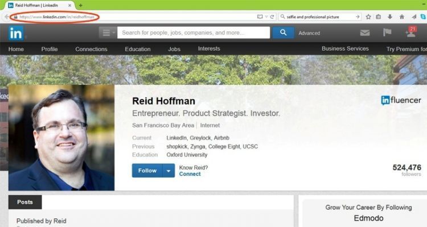Open the search category dropdown menu
Screen dimensions: 427x227
click(108, 32)
